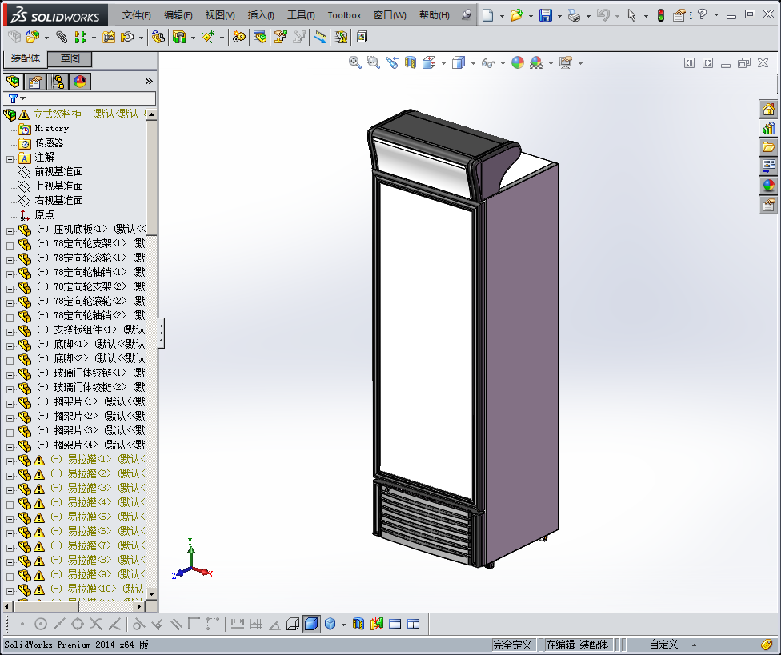Expand the 注解 annotations node

[x=10, y=159]
